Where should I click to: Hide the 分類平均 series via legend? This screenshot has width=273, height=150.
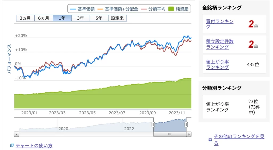pos(154,9)
